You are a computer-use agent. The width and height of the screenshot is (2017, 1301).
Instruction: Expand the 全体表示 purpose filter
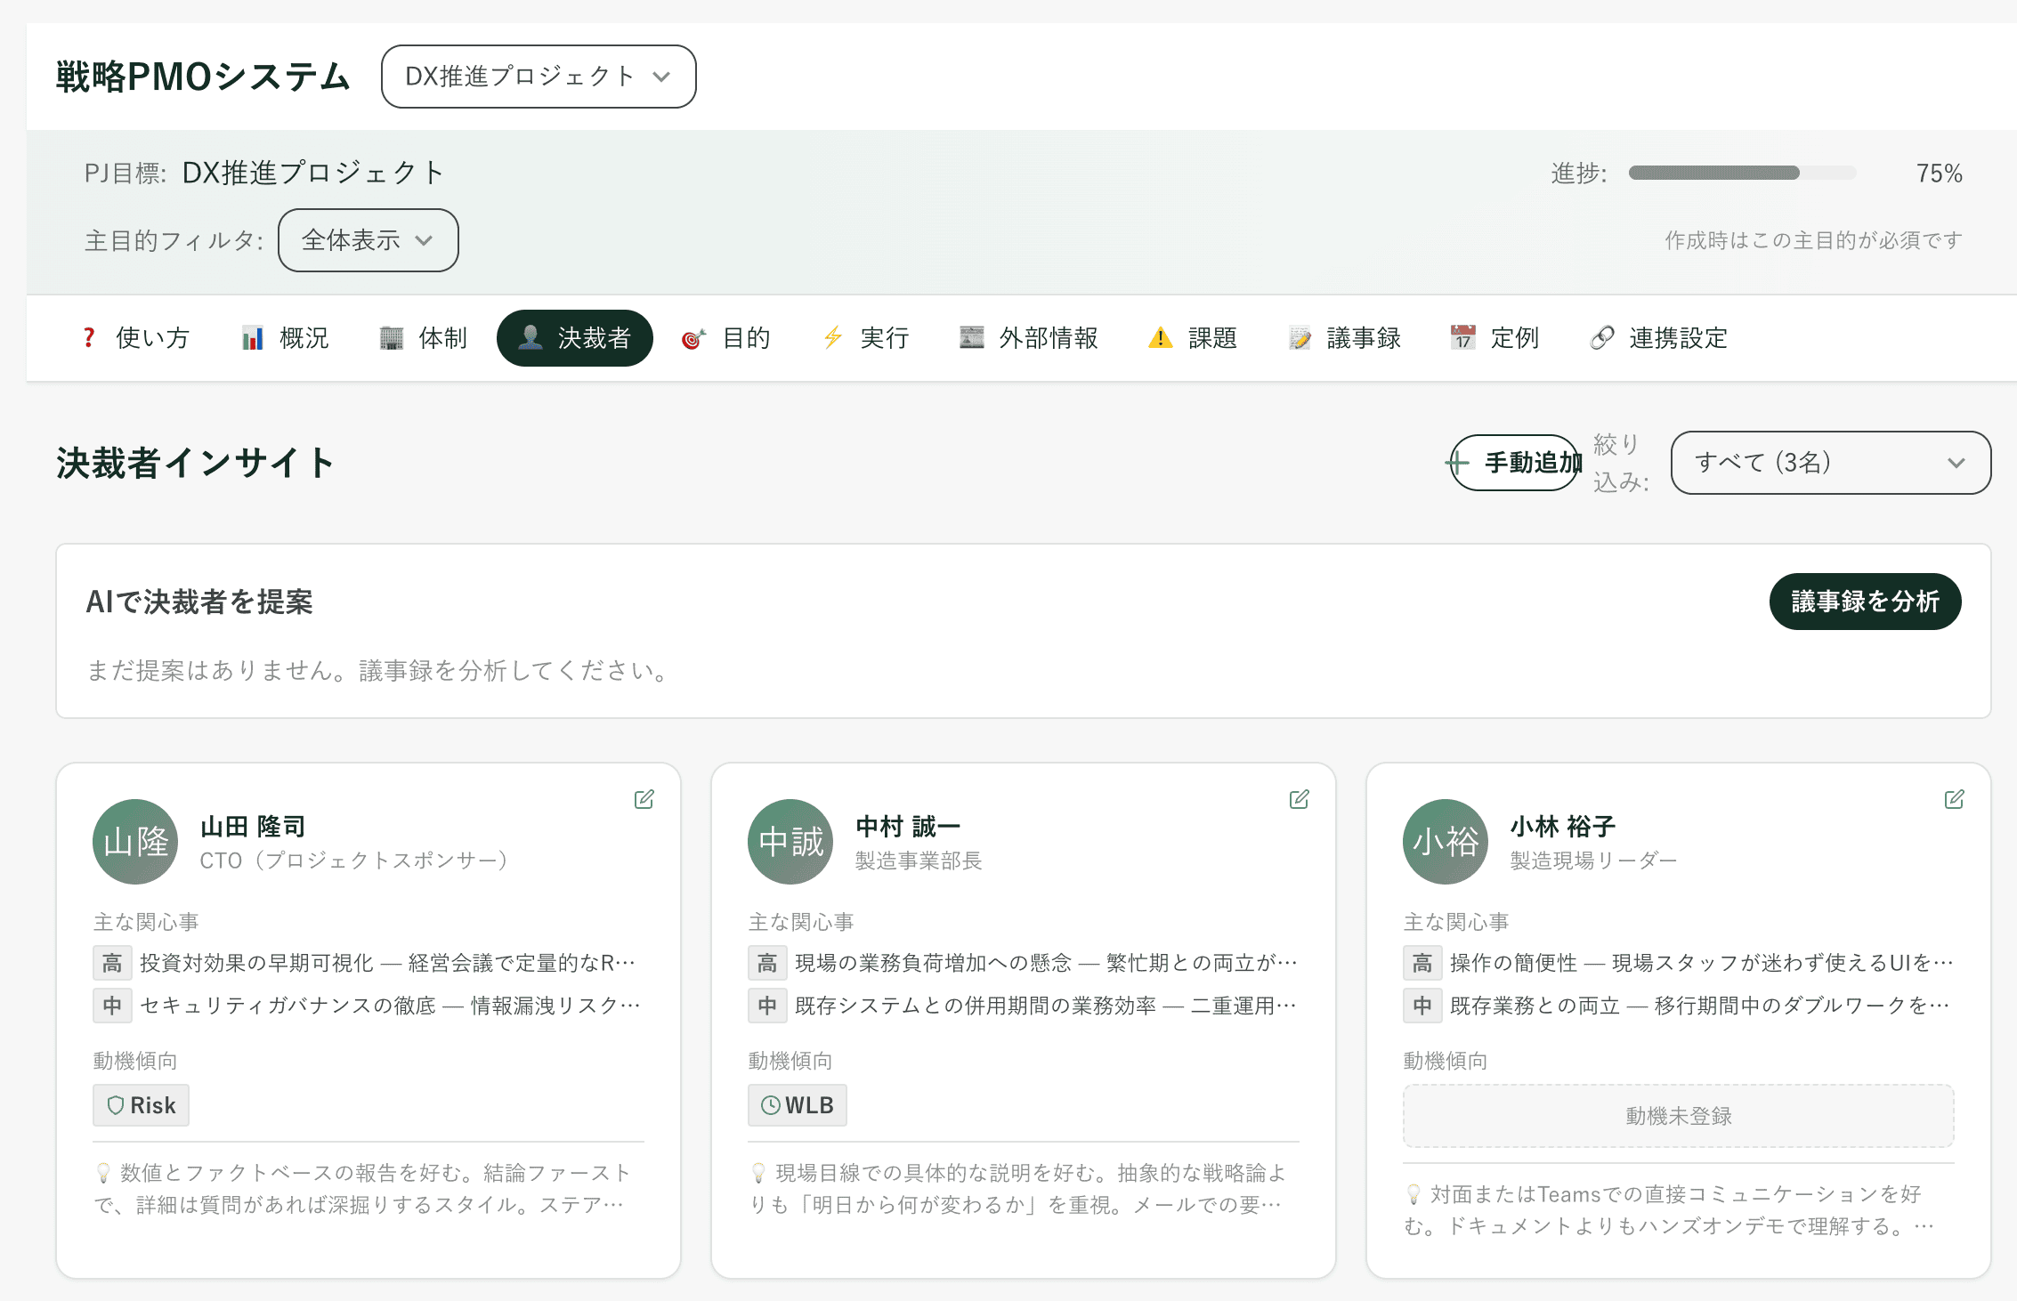pyautogui.click(x=367, y=239)
